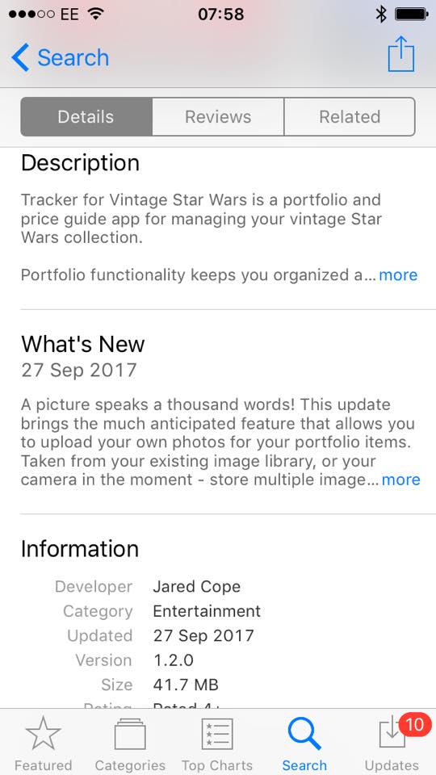Select the Search magnifier icon in bottom bar

click(x=304, y=734)
